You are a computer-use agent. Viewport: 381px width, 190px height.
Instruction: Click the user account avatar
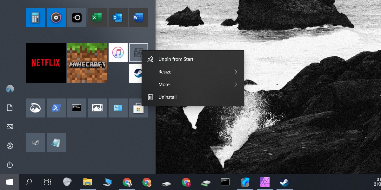[x=10, y=89]
